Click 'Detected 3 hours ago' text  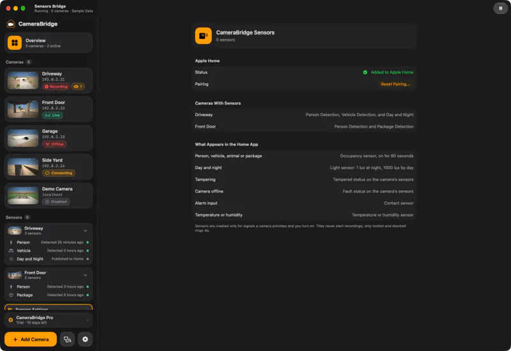point(65,287)
